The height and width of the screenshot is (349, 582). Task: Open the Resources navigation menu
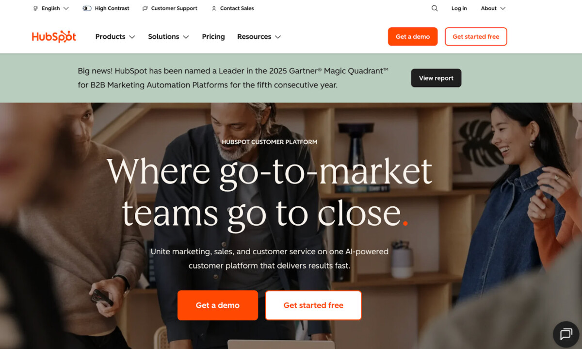(x=259, y=36)
